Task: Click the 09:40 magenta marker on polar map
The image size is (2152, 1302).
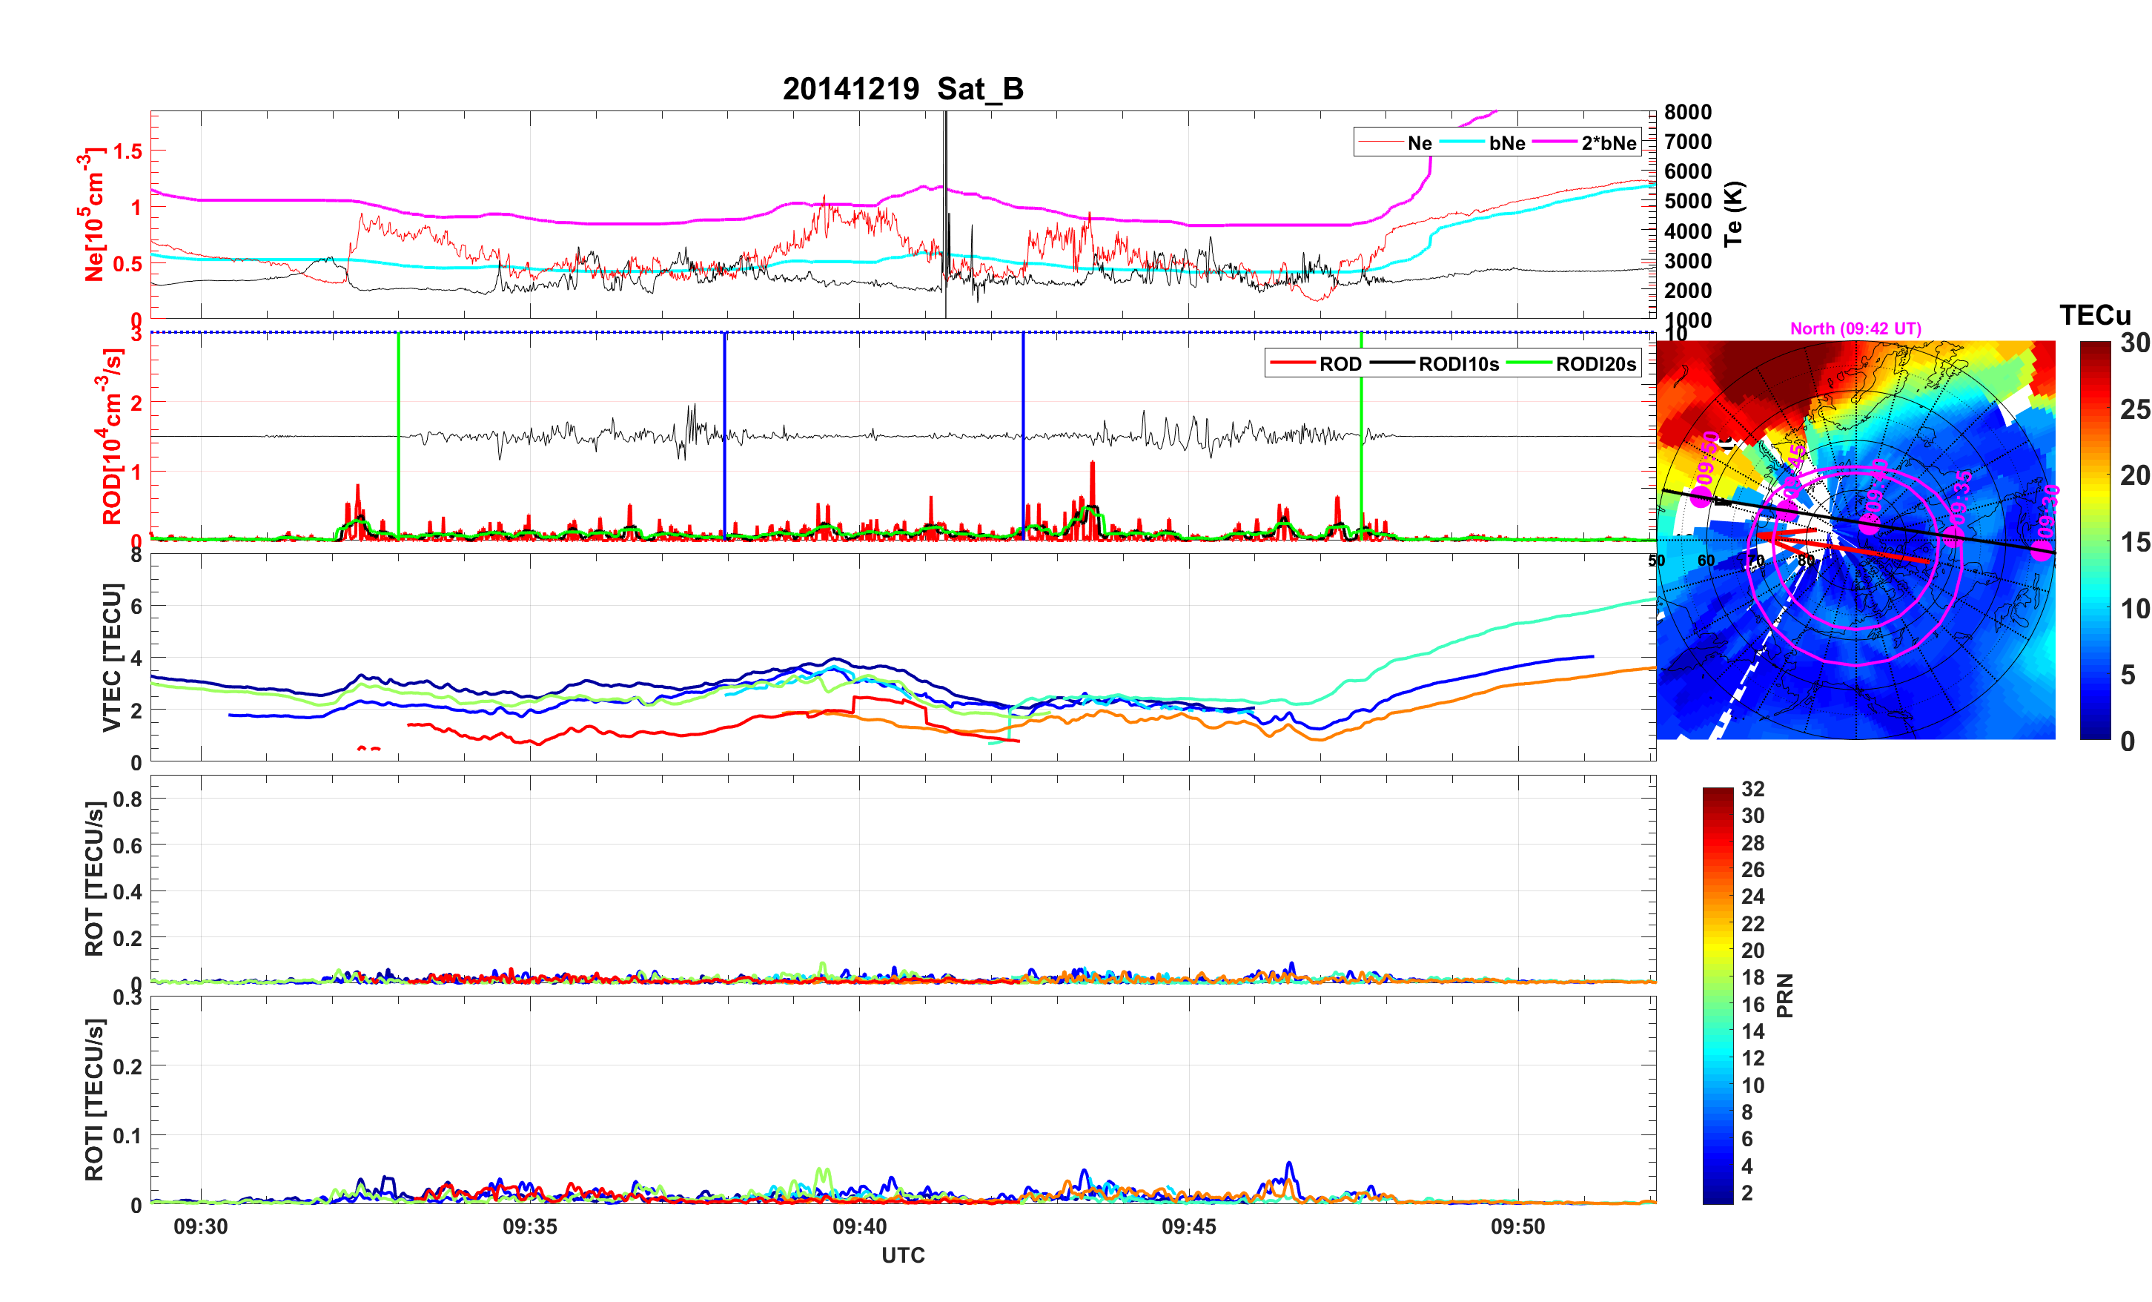Action: click(x=1869, y=523)
